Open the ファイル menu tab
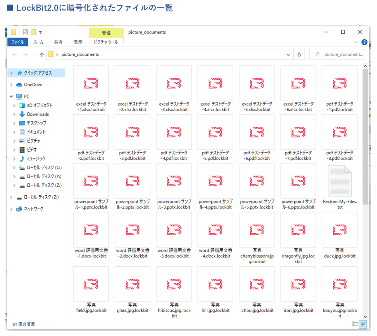The height and width of the screenshot is (336, 377). 17,42
